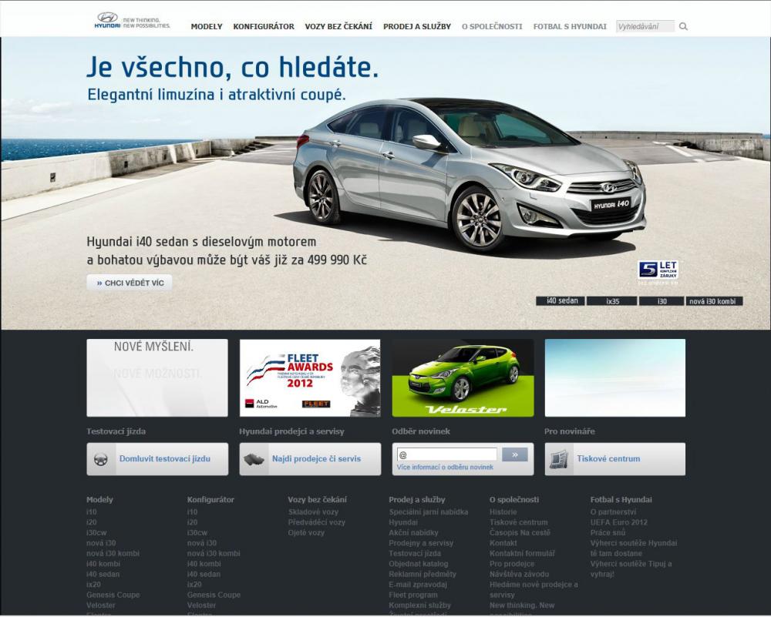Click the map icon for dealer search
Viewport: 771px width, 617px height.
click(254, 459)
